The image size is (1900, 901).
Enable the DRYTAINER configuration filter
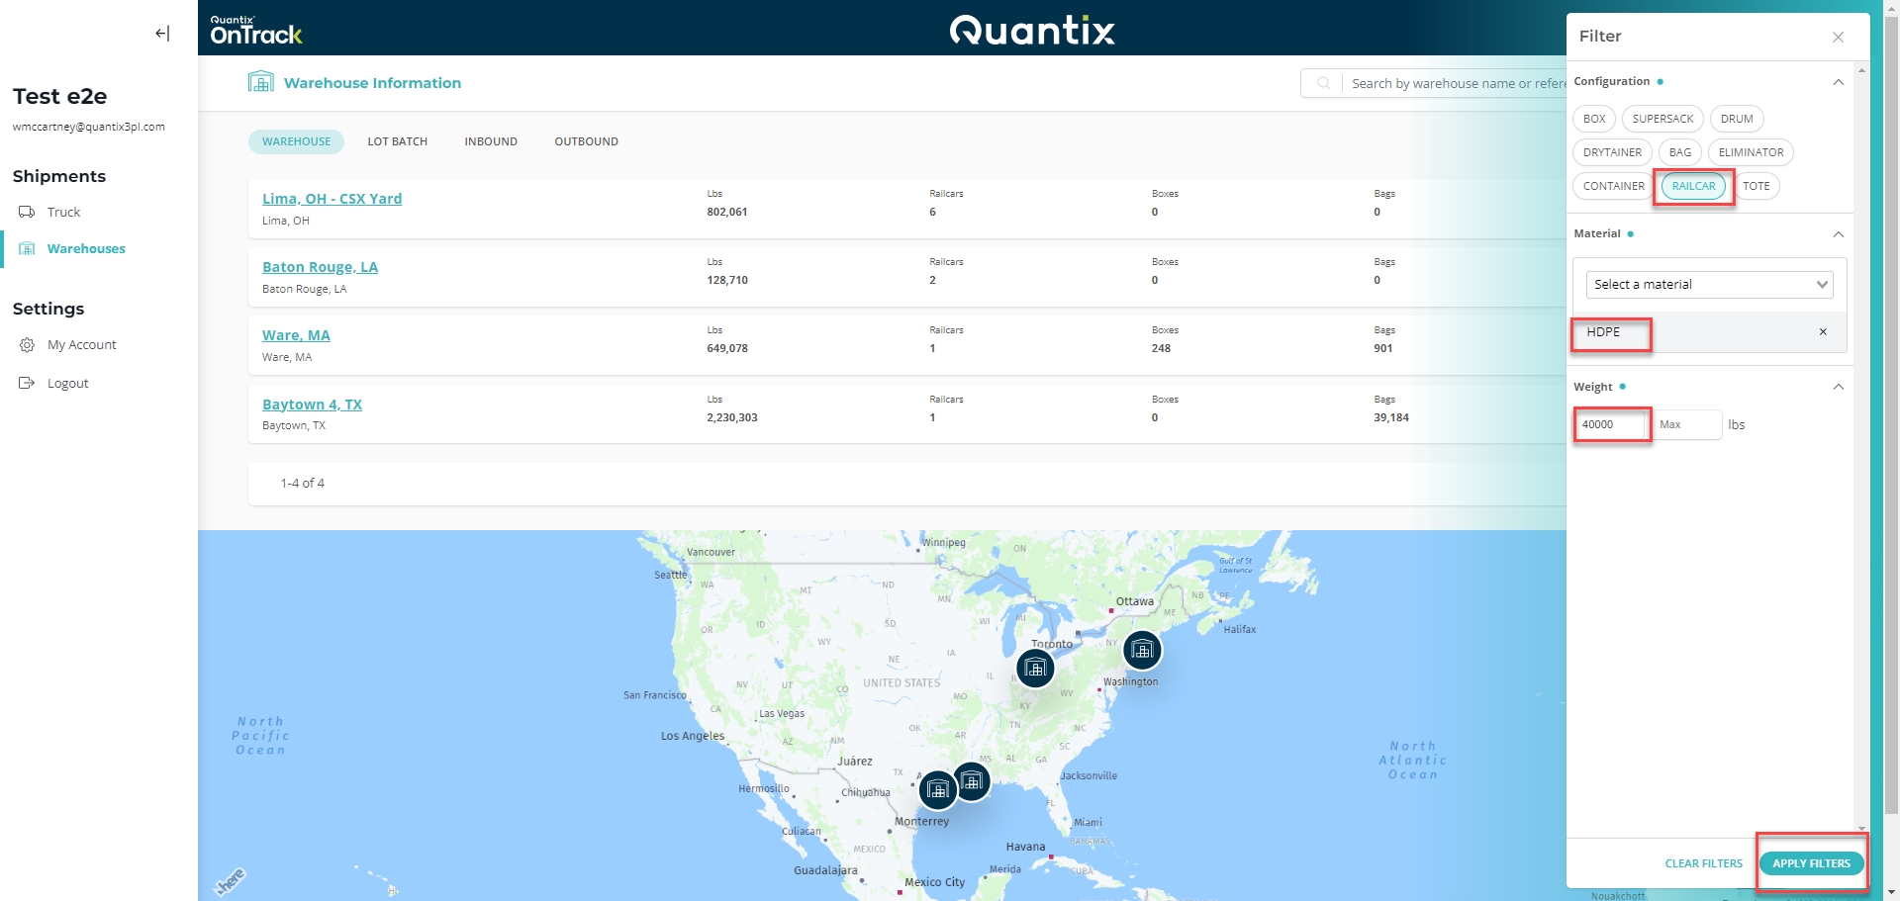[1611, 152]
